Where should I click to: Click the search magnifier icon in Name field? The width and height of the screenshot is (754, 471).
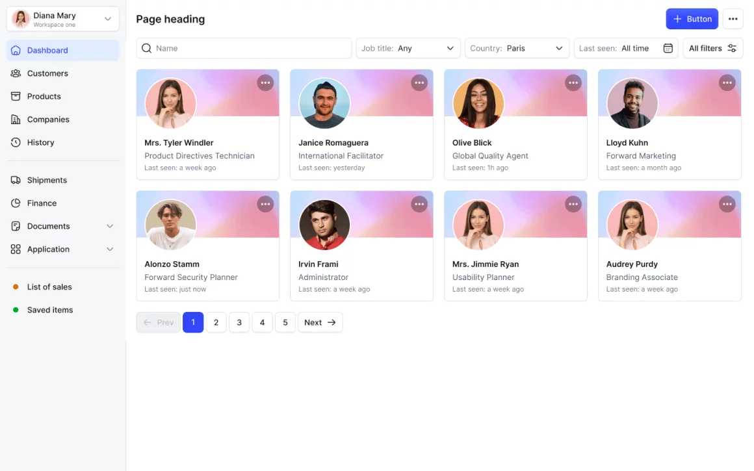pos(147,48)
